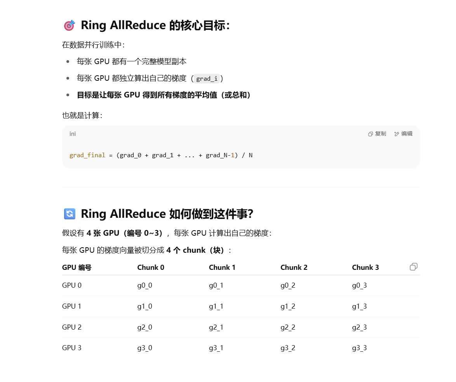Select the 'GPU 0' row label
The image size is (456, 382).
[72, 285]
